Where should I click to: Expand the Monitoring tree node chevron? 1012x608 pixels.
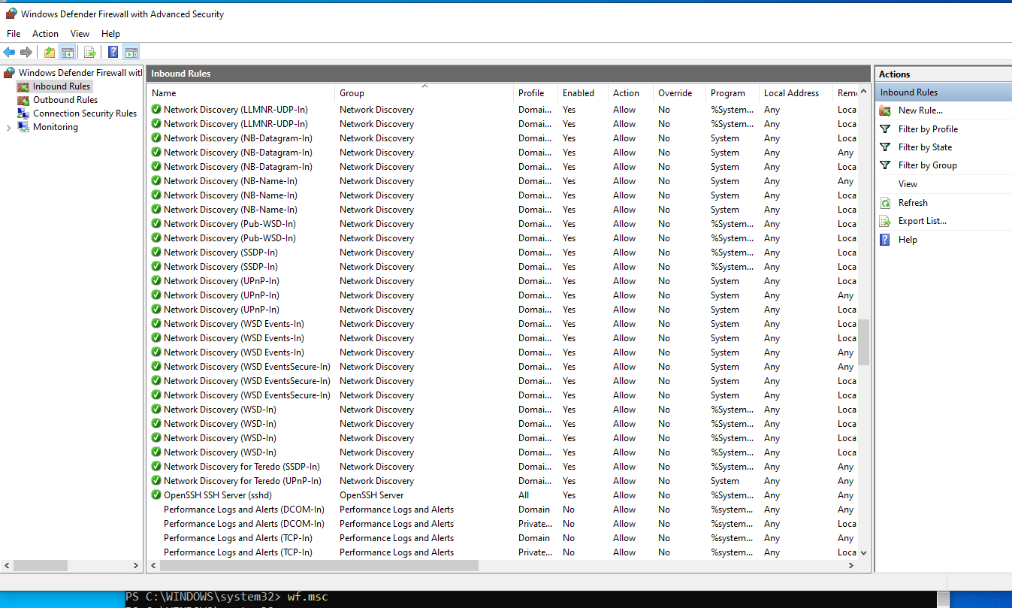[9, 128]
